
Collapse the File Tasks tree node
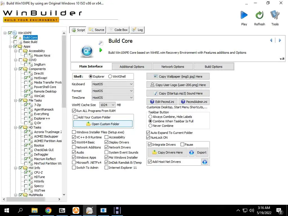tap(16, 100)
